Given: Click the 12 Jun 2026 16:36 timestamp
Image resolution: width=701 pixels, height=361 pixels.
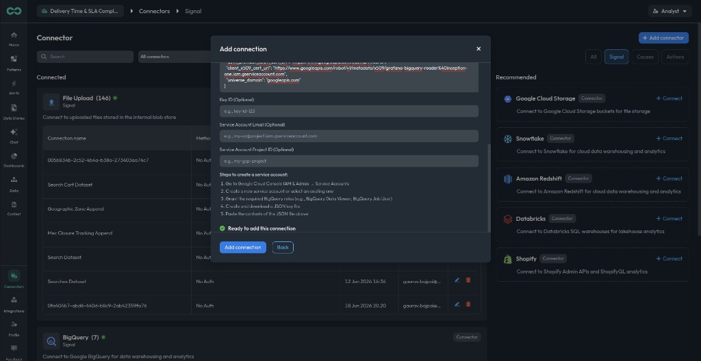Looking at the screenshot, I should pyautogui.click(x=366, y=282).
